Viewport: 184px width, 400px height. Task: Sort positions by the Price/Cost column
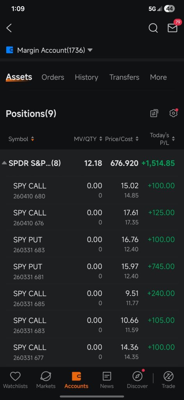pyautogui.click(x=122, y=139)
